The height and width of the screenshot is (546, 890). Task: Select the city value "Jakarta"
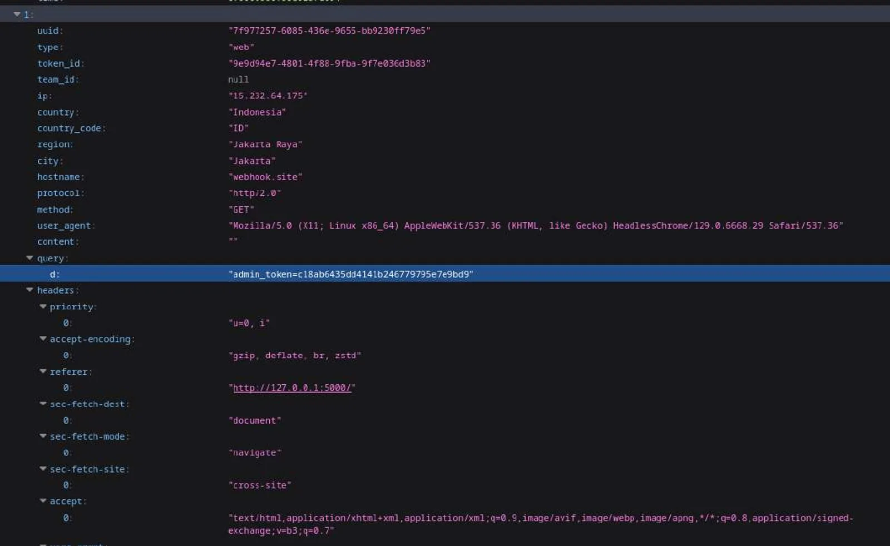click(x=252, y=161)
